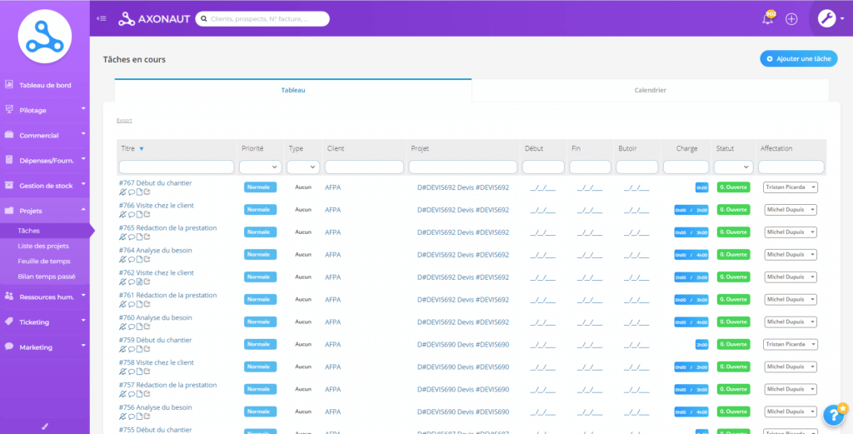This screenshot has width=853, height=434.
Task: Click the comment bubble icon on task #767
Action: [x=131, y=192]
